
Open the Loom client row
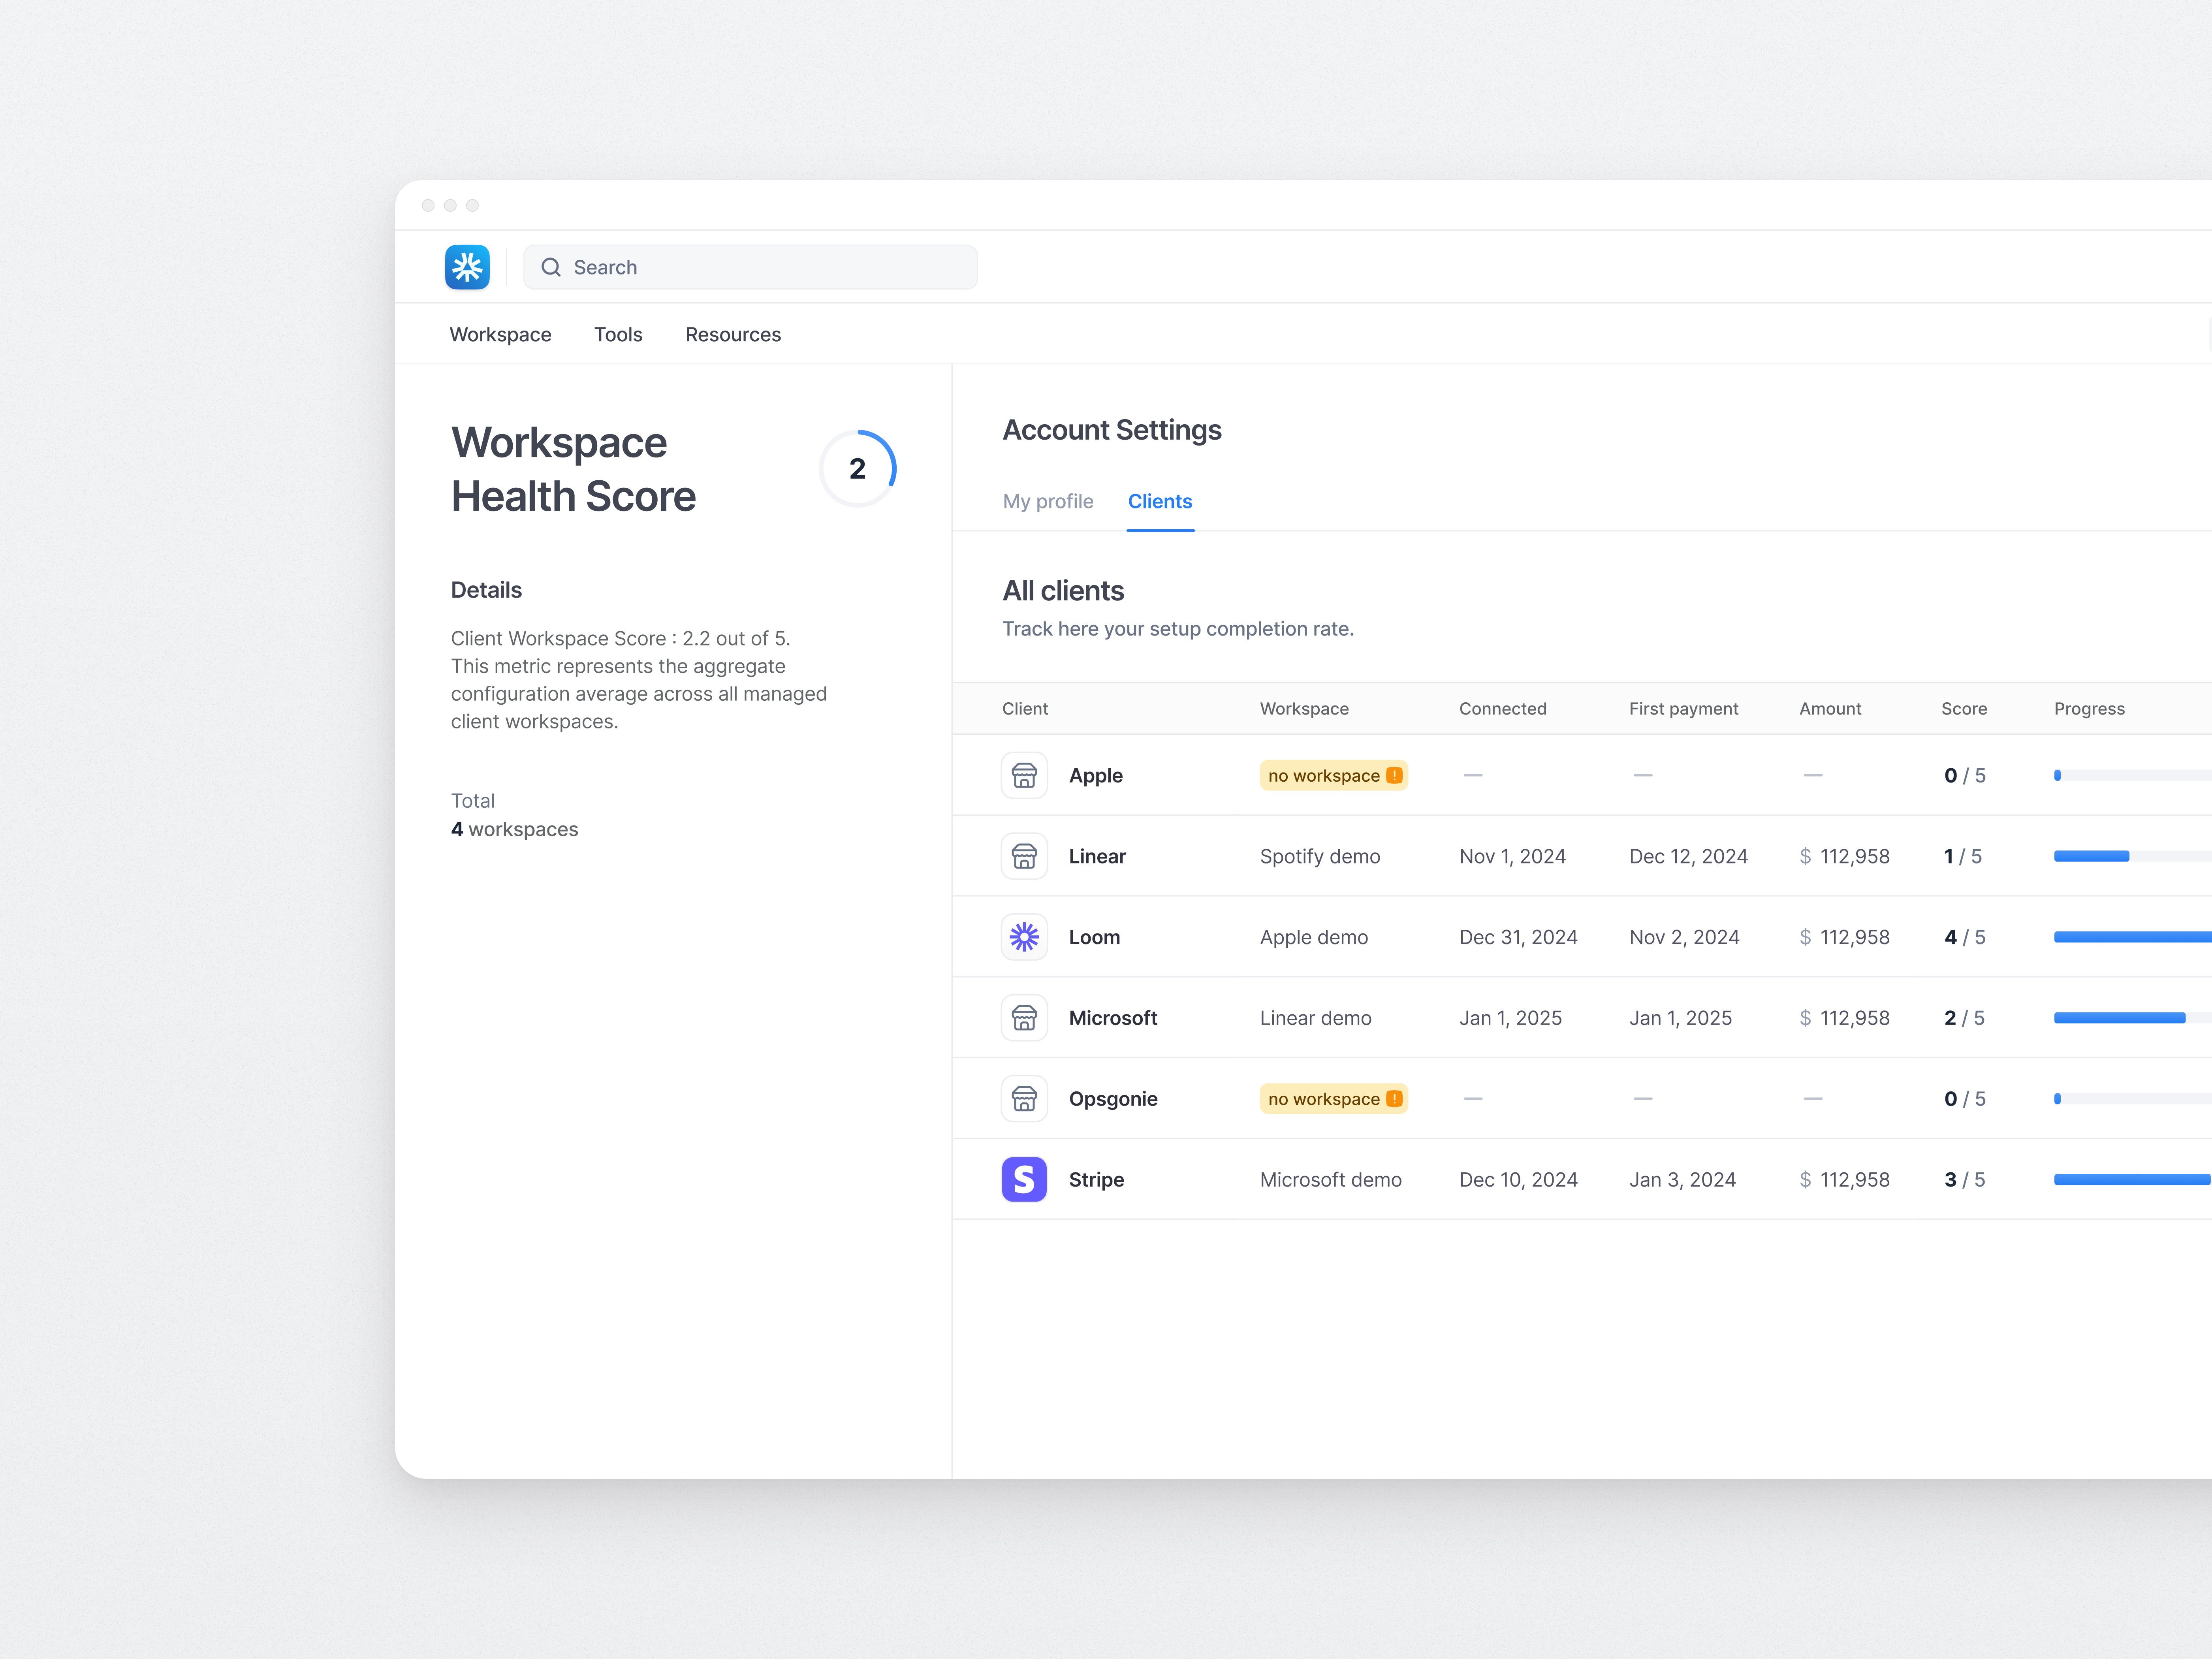coord(1582,937)
